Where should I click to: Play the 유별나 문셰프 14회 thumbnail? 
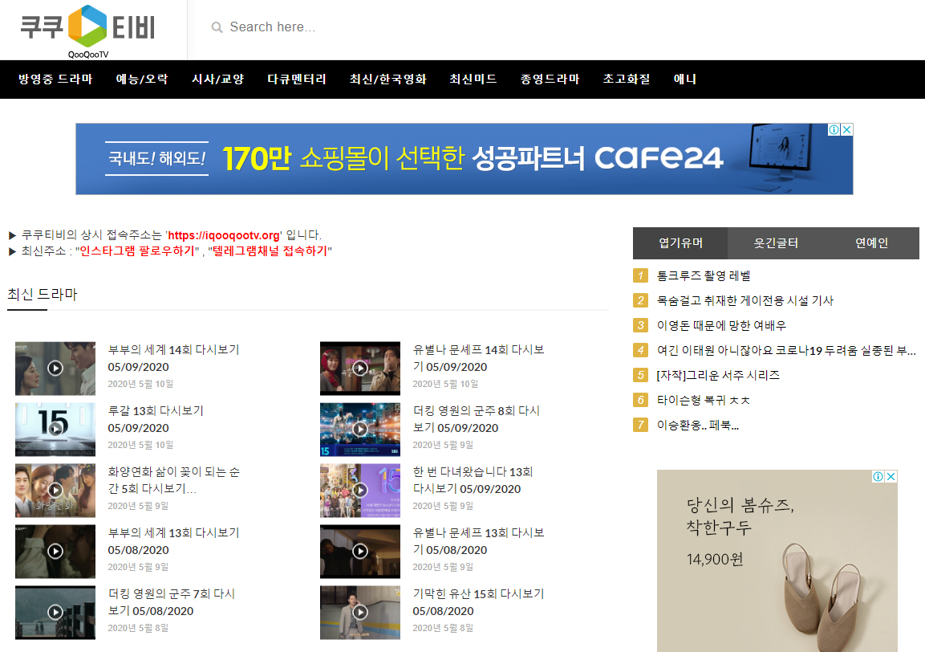pyautogui.click(x=360, y=368)
